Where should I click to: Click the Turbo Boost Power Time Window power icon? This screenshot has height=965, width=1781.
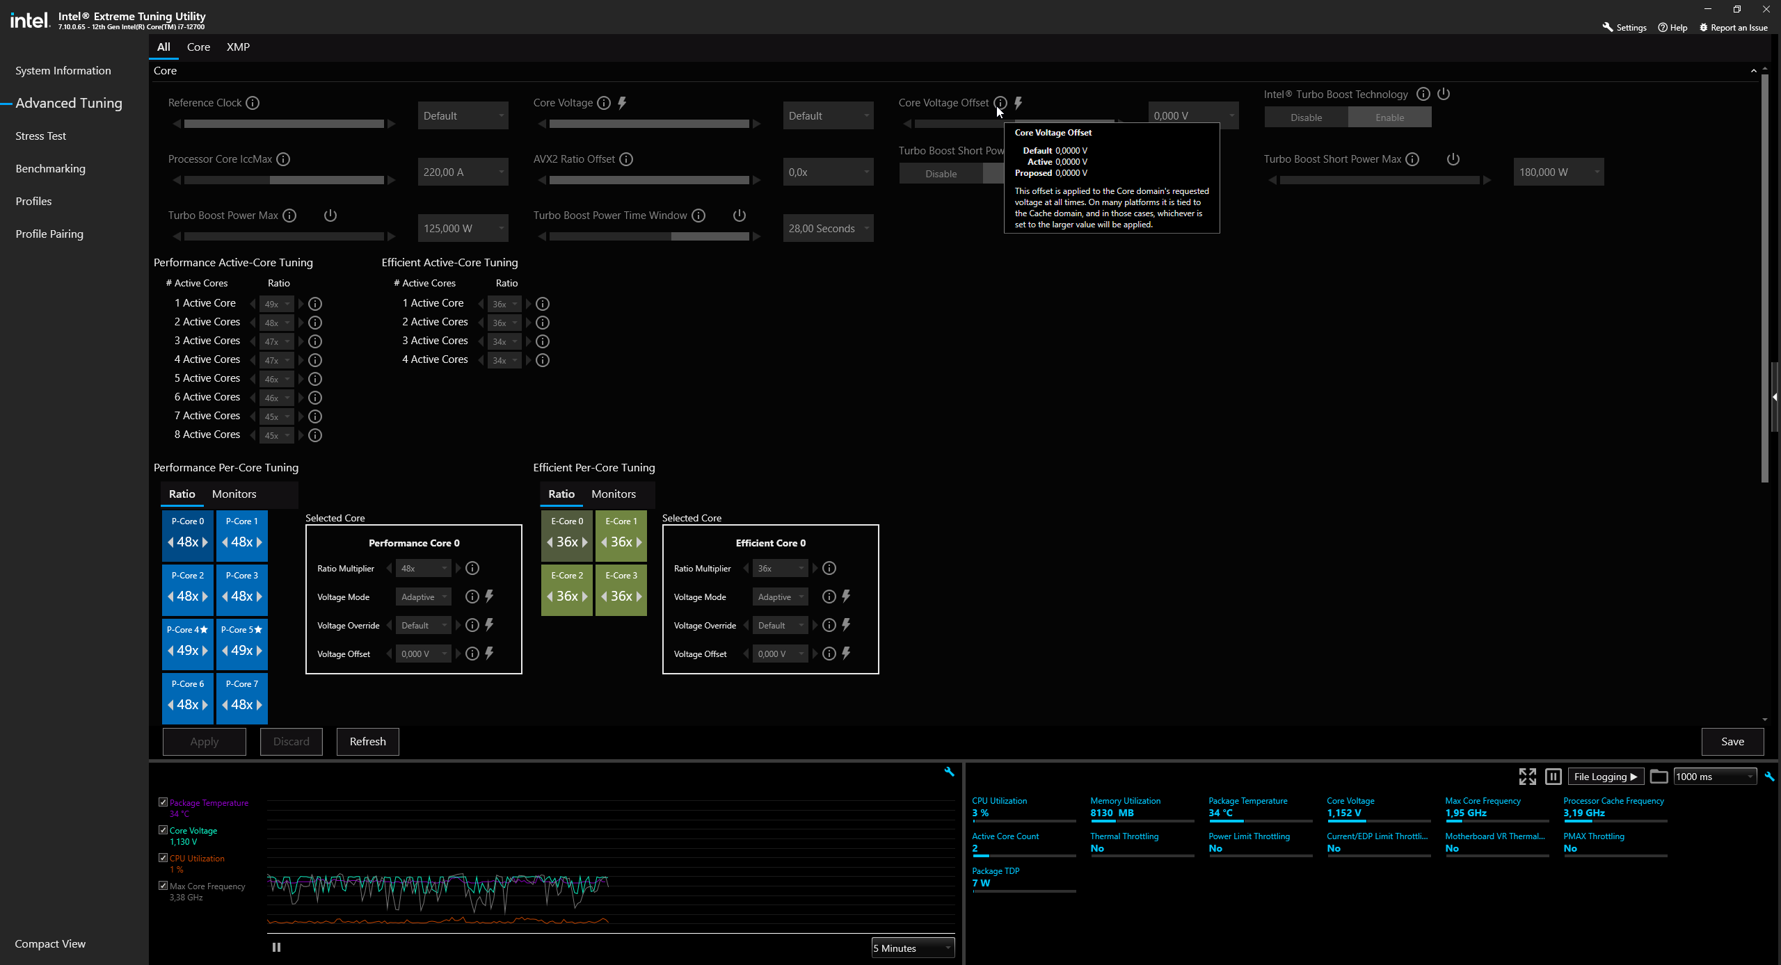740,216
